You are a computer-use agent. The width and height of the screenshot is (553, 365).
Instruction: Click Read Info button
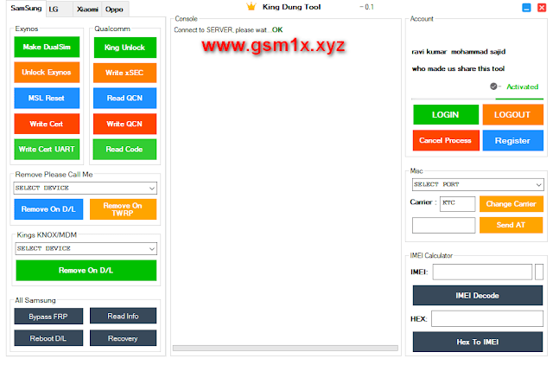pos(123,316)
